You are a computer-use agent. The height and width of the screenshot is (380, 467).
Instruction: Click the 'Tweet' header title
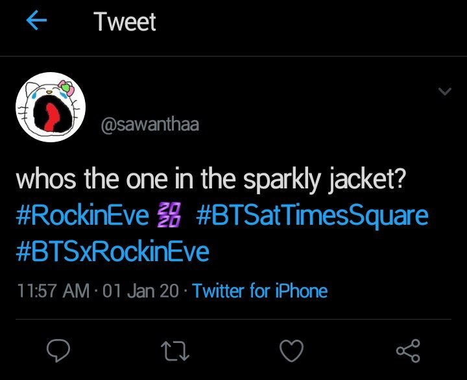[x=125, y=22]
